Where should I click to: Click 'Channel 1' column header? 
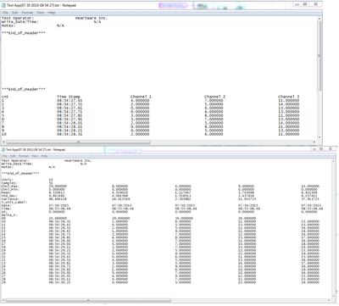[x=141, y=97]
